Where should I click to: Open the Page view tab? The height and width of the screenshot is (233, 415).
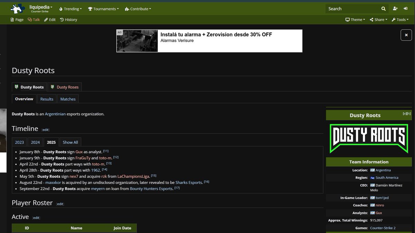(17, 20)
